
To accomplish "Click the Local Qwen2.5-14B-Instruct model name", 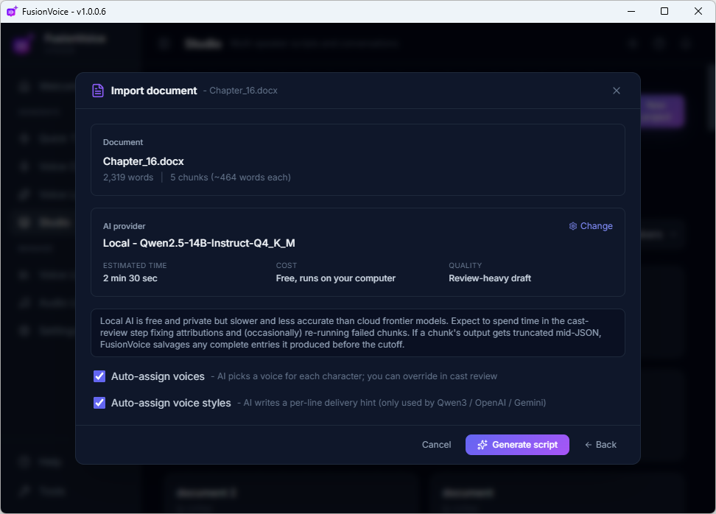I will tap(199, 243).
